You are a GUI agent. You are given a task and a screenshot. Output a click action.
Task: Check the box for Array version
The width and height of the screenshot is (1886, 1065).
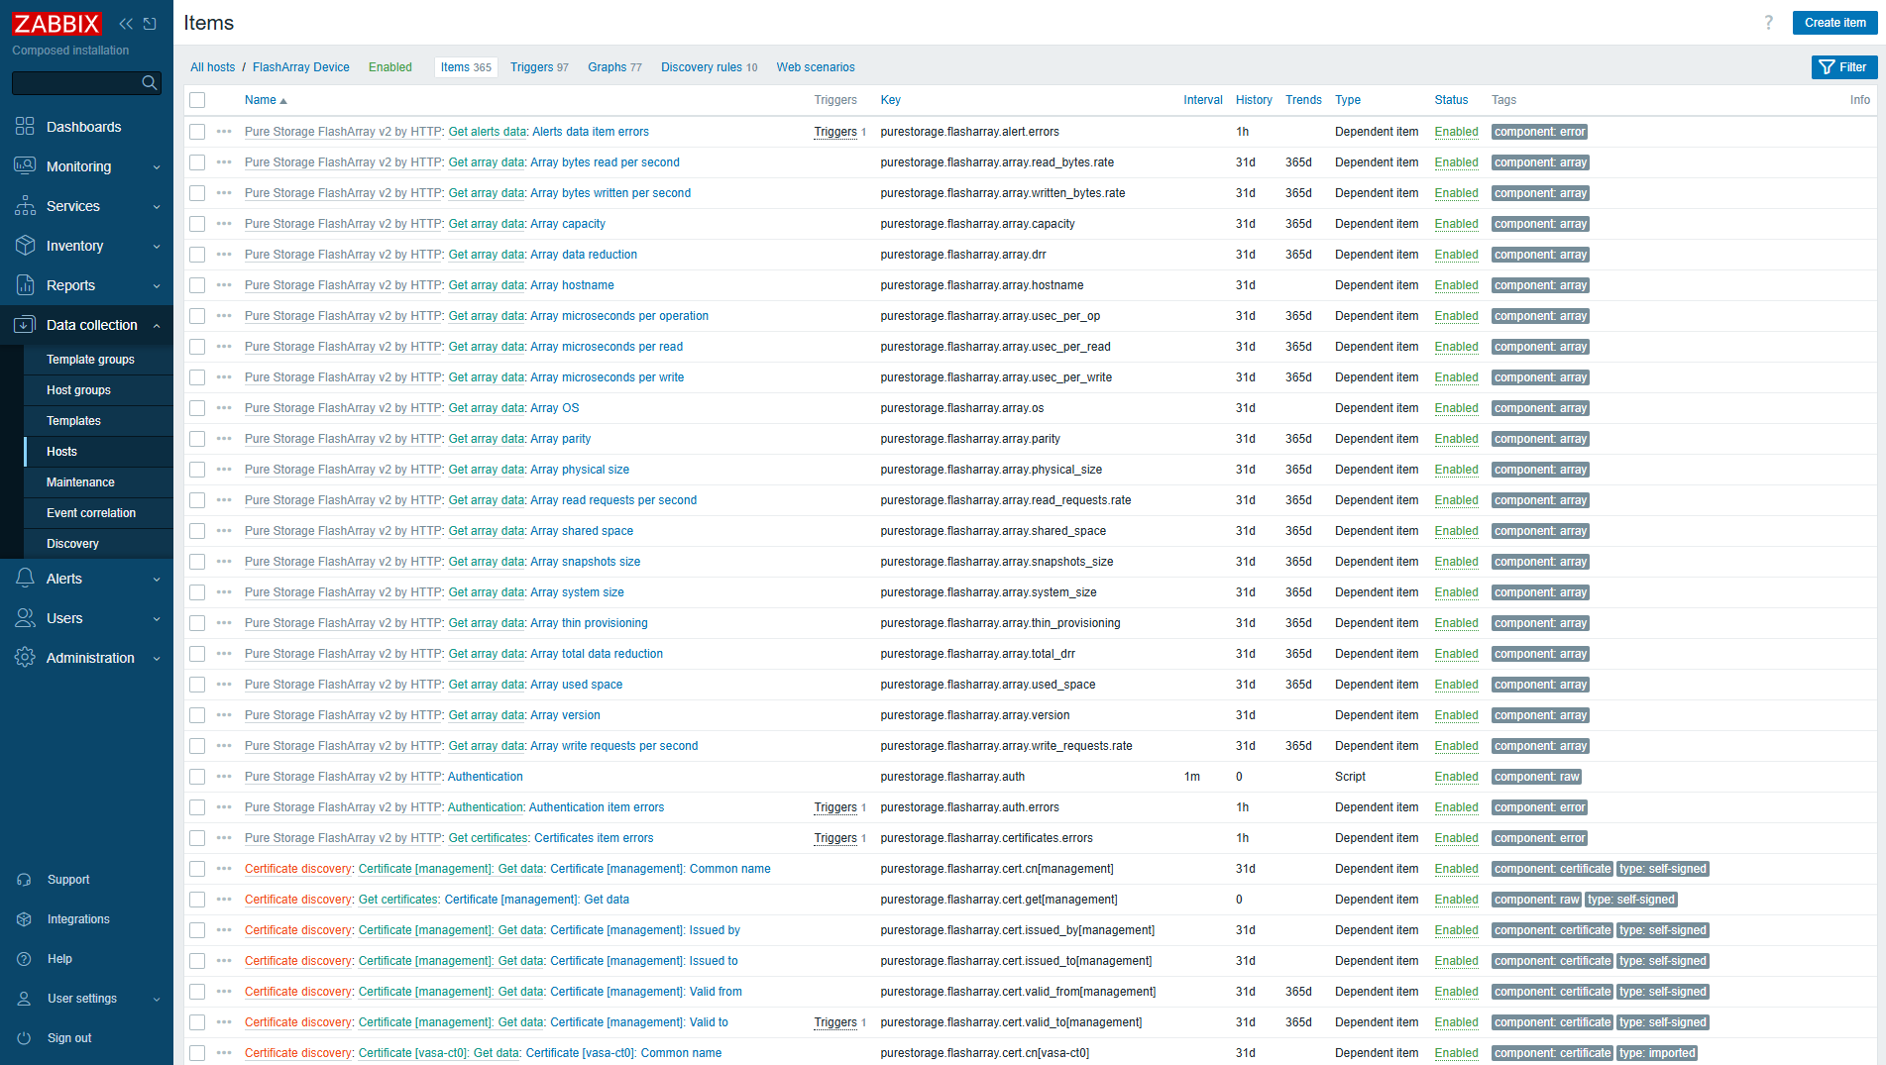pos(197,715)
